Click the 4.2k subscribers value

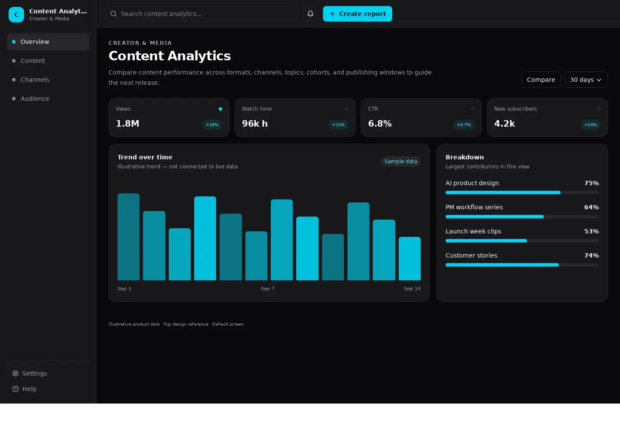pyautogui.click(x=505, y=124)
